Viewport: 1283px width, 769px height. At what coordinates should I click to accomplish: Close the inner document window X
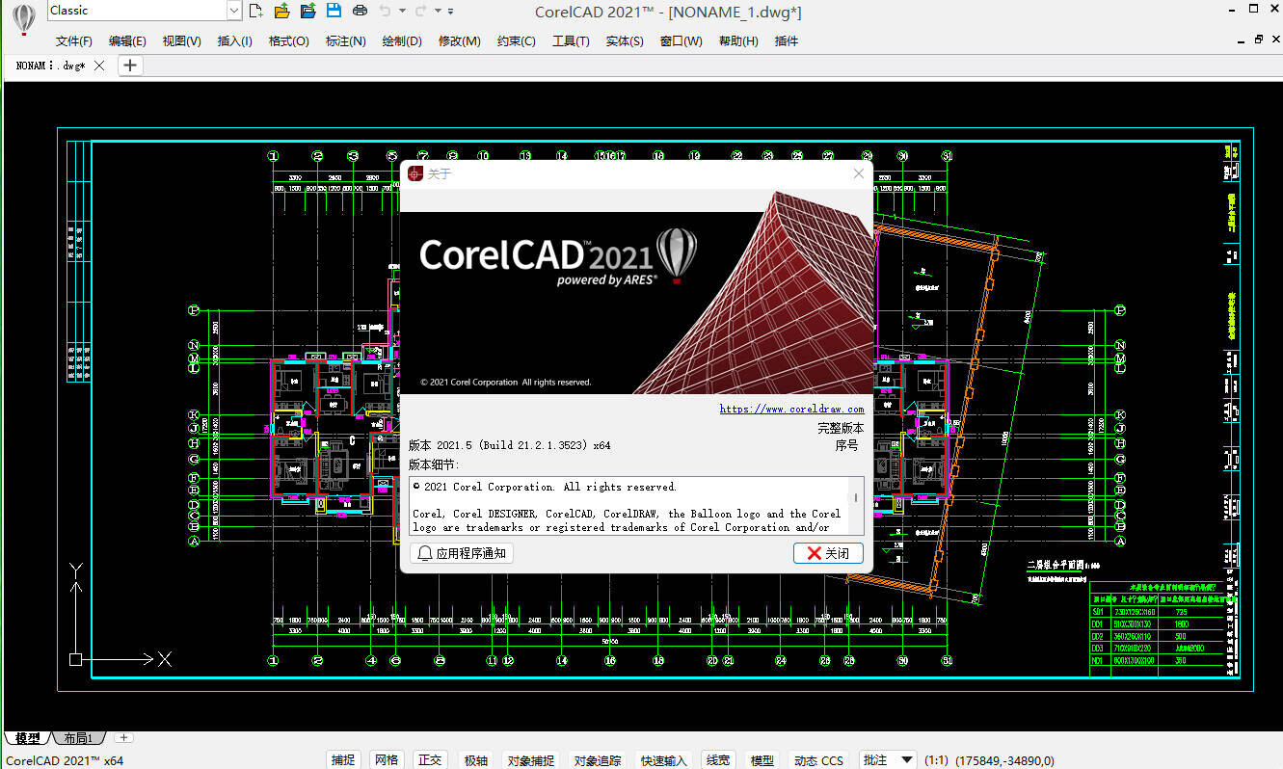[x=1273, y=40]
